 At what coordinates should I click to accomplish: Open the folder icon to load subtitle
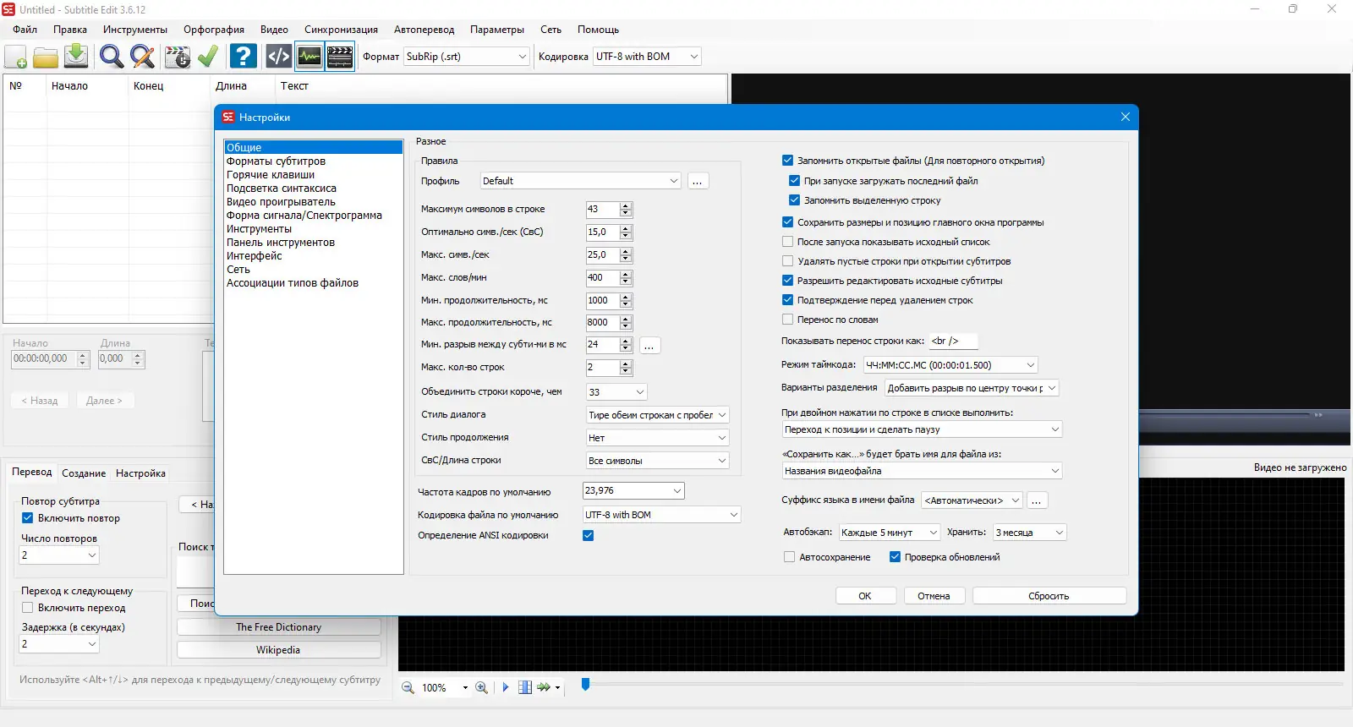(x=46, y=57)
